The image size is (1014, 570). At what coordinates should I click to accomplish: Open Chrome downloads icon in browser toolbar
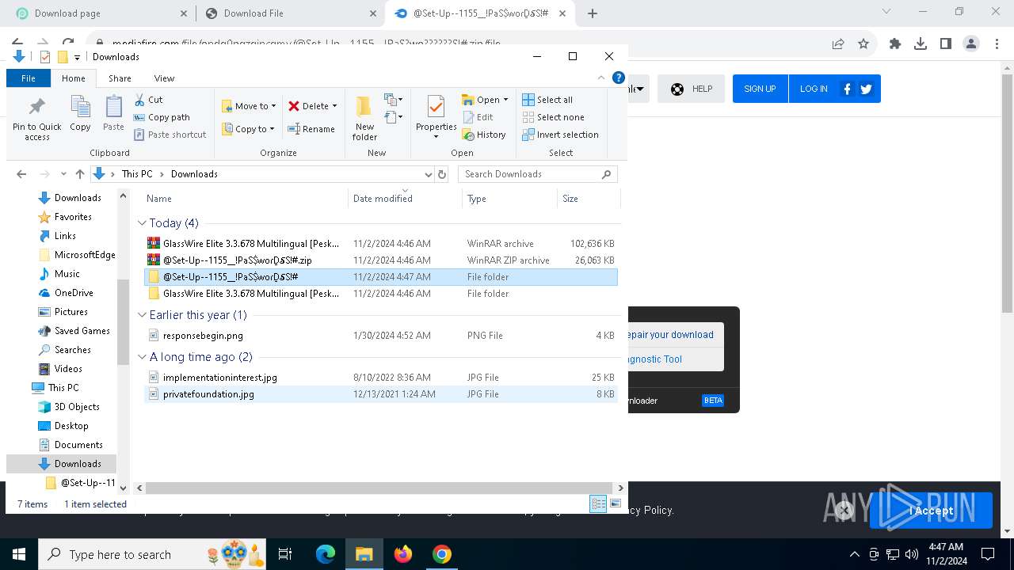click(x=921, y=44)
